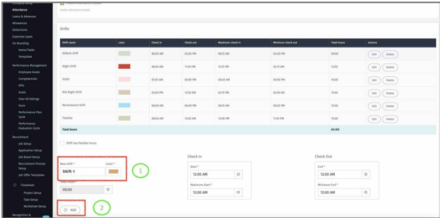Toggle the enable attendance module checkbox
Viewport: 440px width, 218px height.
tap(63, 3)
